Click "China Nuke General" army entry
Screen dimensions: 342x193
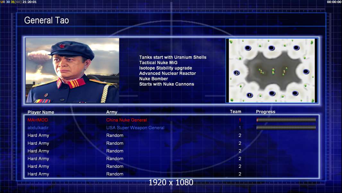click(x=126, y=120)
